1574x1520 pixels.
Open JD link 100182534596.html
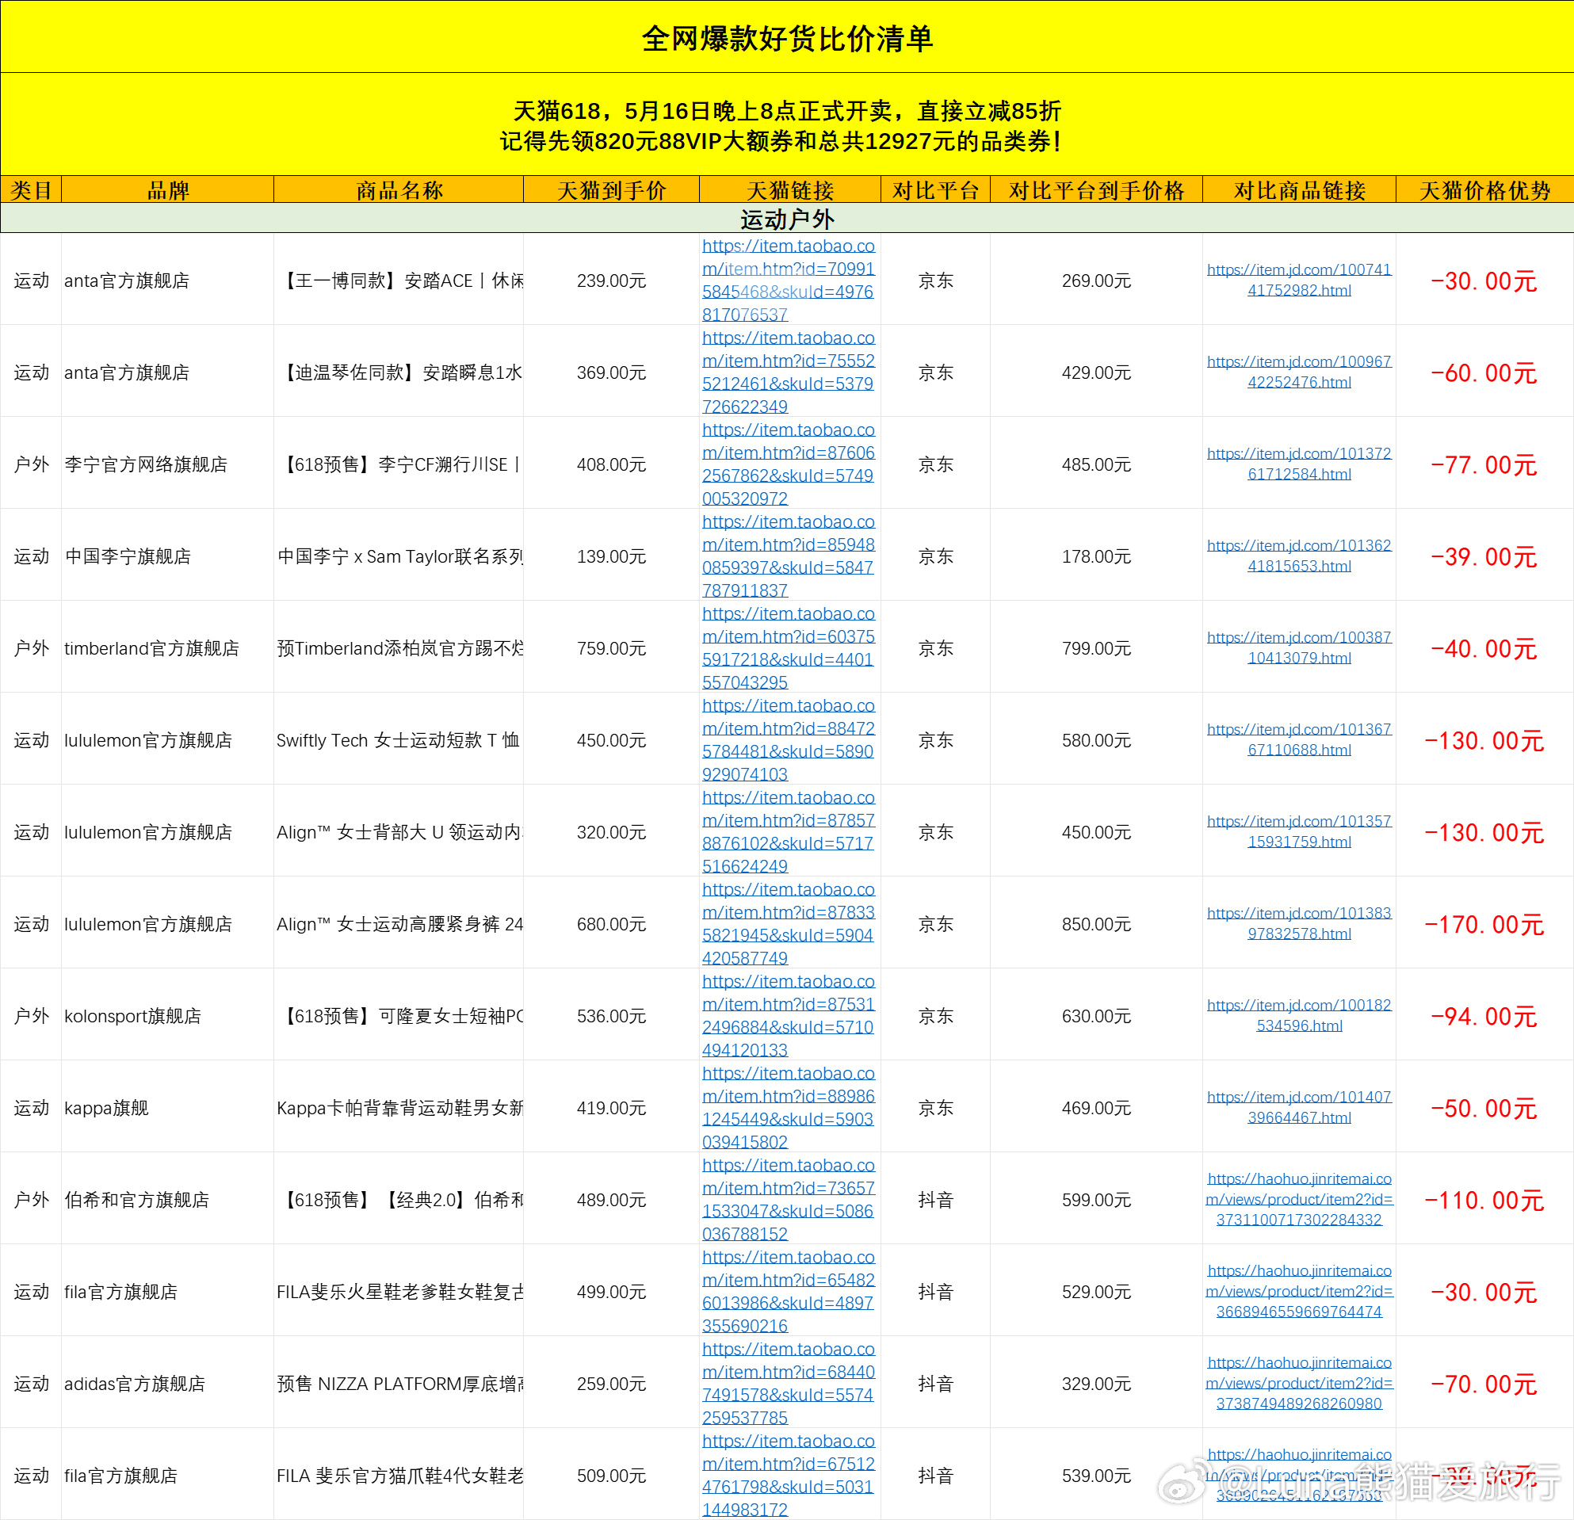click(x=1298, y=1015)
